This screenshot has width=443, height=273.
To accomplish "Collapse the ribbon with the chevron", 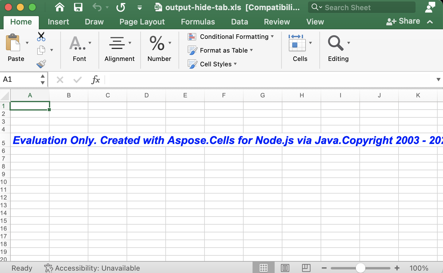I will click(x=430, y=22).
